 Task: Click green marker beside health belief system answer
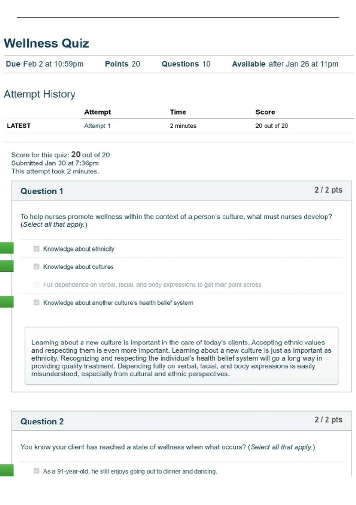[x=7, y=302]
